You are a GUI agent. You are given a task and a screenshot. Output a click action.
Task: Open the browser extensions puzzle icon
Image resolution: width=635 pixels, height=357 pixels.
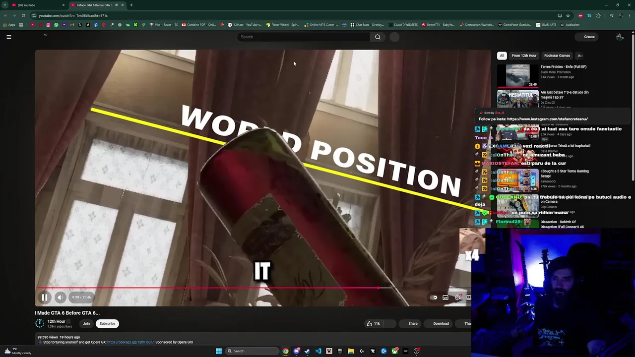click(x=599, y=15)
